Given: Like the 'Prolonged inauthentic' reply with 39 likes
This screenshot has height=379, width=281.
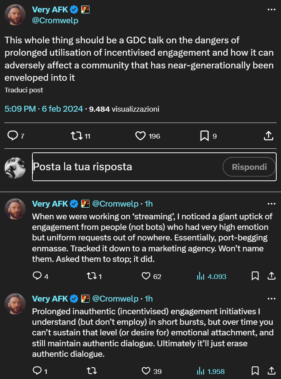Looking at the screenshot, I should [146, 371].
